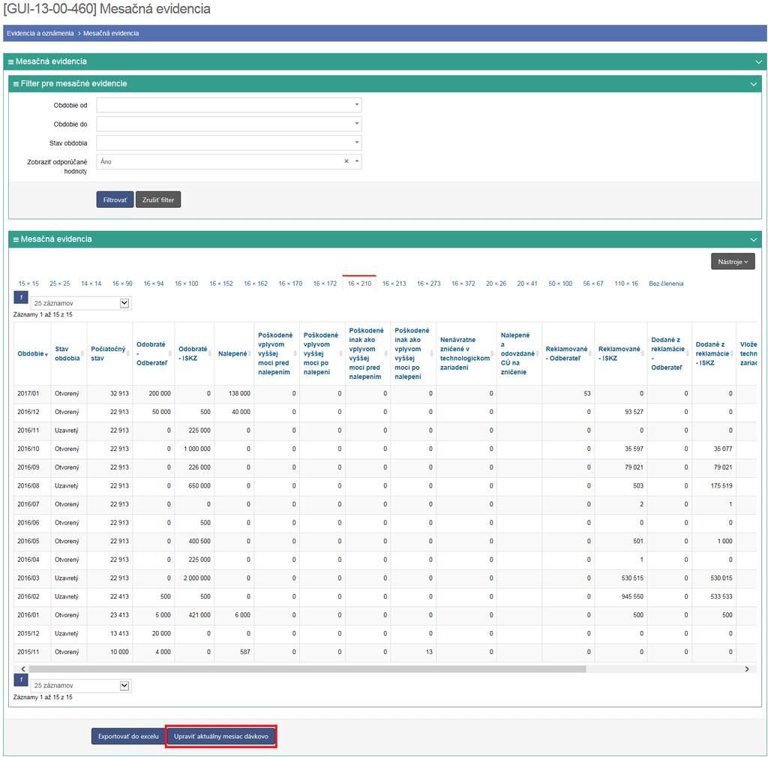Switch to the 16 × 100 tab
Image resolution: width=768 pixels, height=757 pixels.
[x=187, y=284]
